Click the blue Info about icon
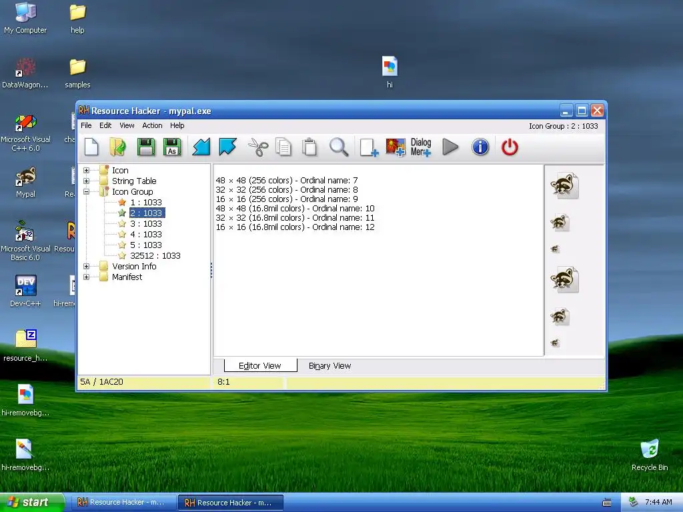 click(x=480, y=147)
